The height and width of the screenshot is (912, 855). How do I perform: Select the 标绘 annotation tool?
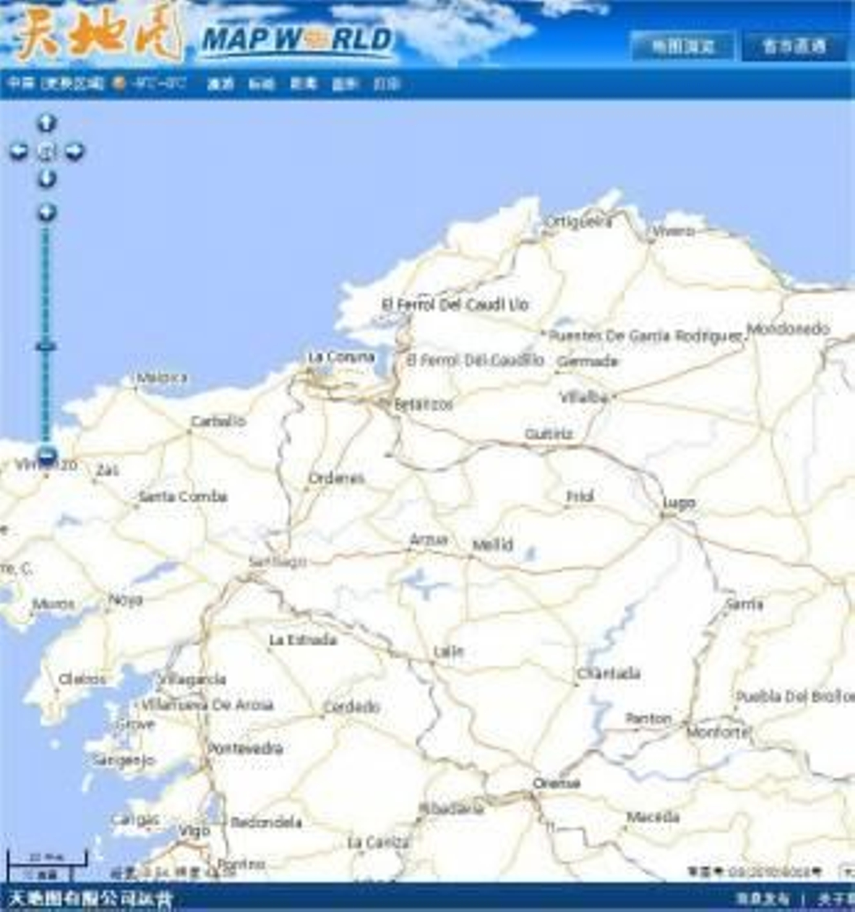tap(261, 83)
